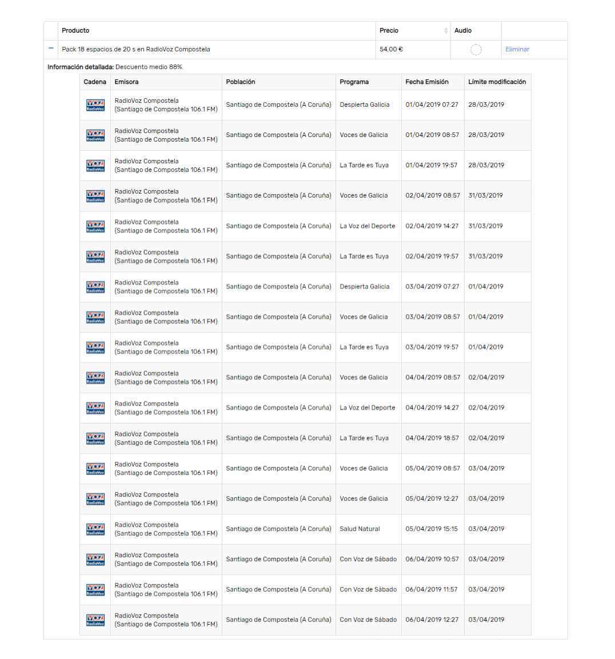This screenshot has height=659, width=615.
Task: Click RadioVoz logo in 06/04/2019 11:57 row
Action: click(95, 590)
